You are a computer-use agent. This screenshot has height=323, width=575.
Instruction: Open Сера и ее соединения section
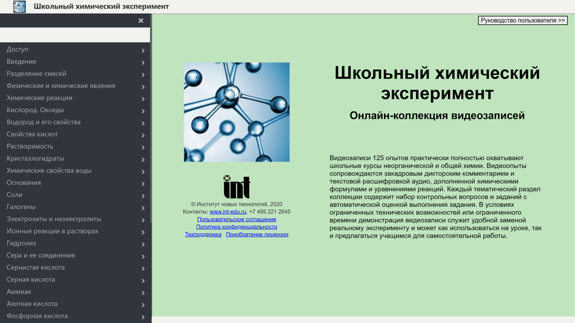[41, 255]
